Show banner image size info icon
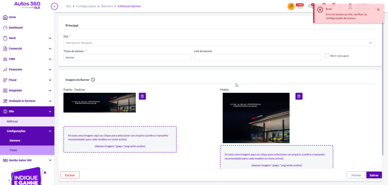 pos(93,80)
